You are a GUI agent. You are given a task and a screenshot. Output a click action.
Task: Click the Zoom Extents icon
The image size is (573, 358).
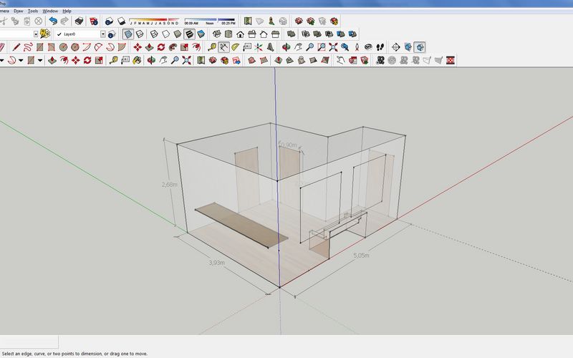[333, 47]
